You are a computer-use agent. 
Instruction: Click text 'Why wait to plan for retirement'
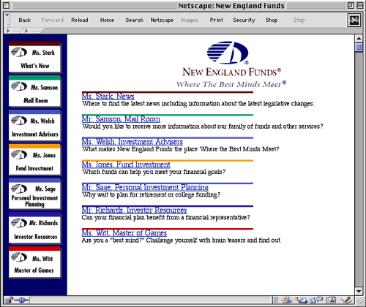point(124,194)
